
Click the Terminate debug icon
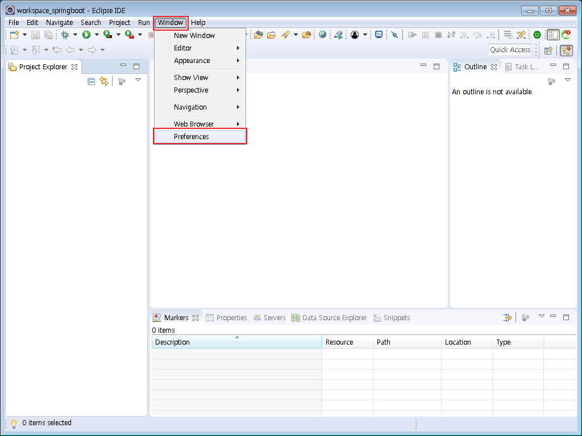tap(438, 35)
